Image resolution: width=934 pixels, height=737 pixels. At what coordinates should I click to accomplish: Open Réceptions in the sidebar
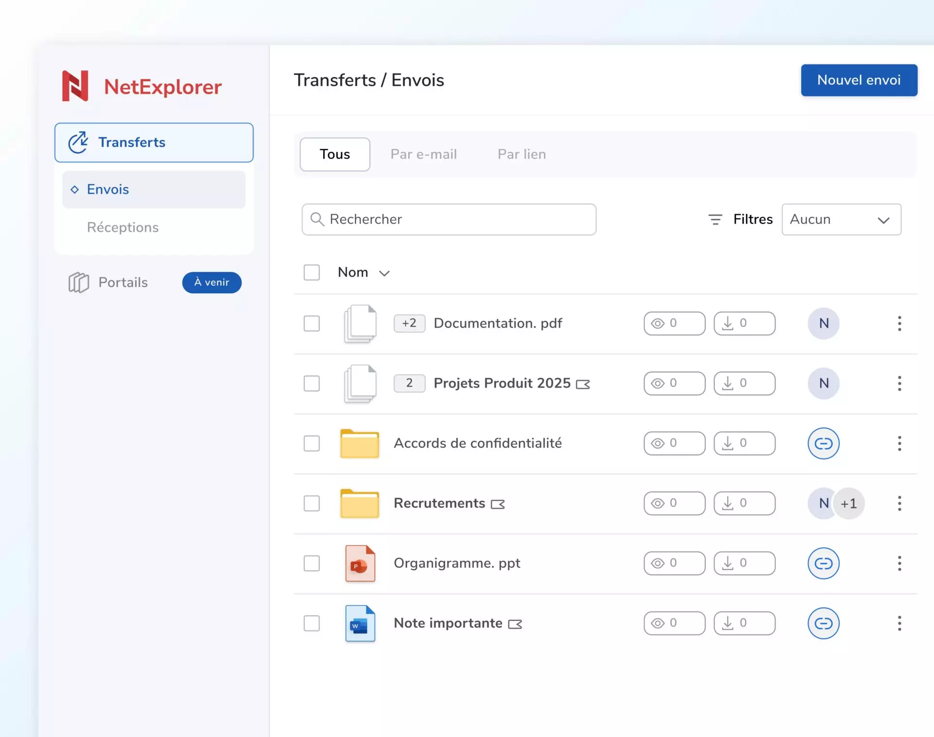(123, 227)
